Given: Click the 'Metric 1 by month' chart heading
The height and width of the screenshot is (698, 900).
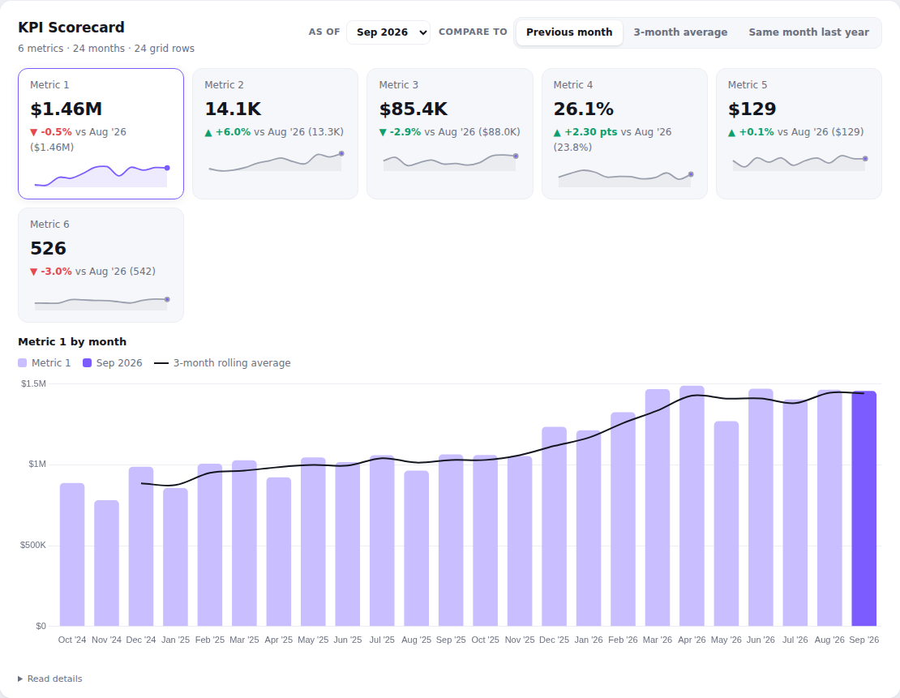Looking at the screenshot, I should tap(72, 341).
